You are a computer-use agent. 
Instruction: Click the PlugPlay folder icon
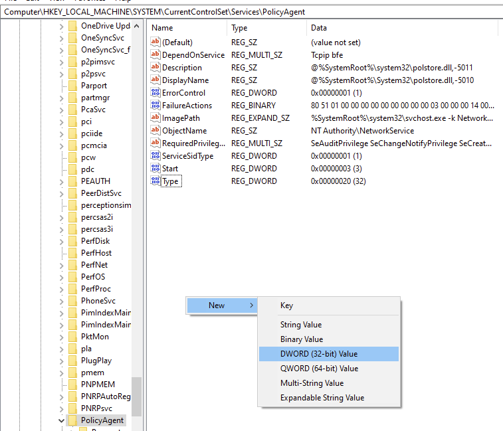coord(73,361)
